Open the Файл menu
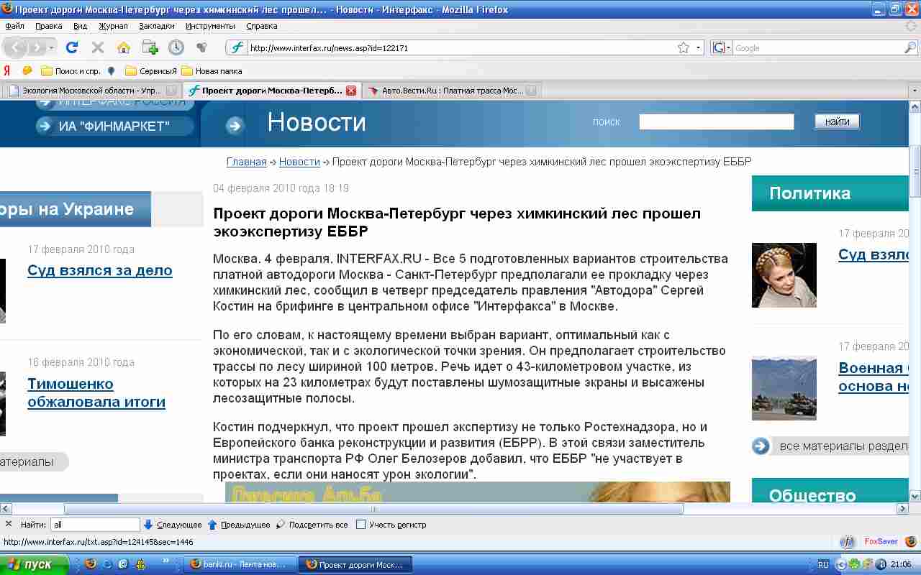 point(15,26)
